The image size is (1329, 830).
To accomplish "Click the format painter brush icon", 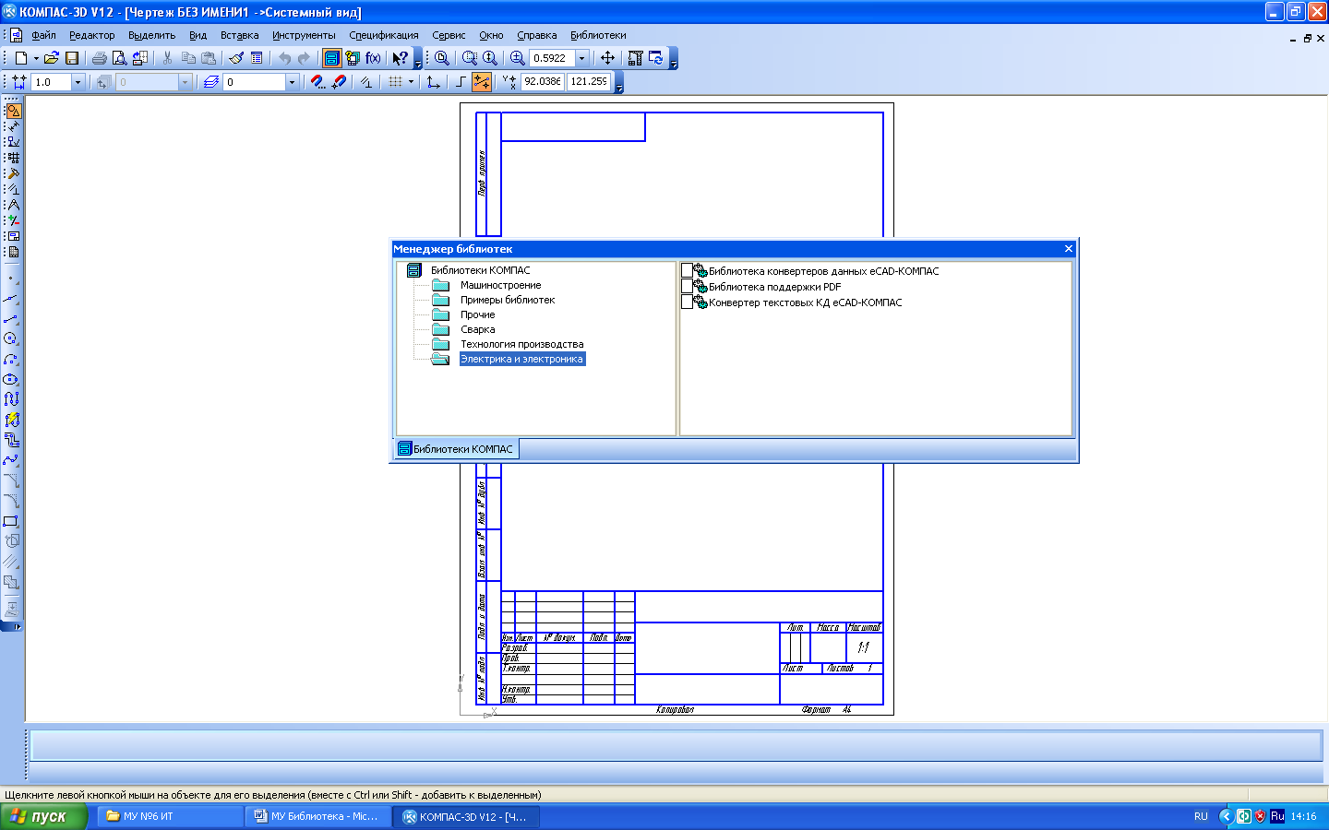I will pos(236,58).
